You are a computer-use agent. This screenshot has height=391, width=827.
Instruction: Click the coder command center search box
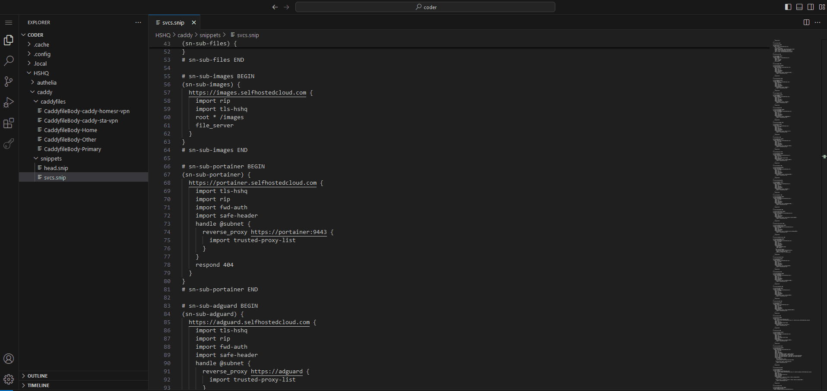425,7
